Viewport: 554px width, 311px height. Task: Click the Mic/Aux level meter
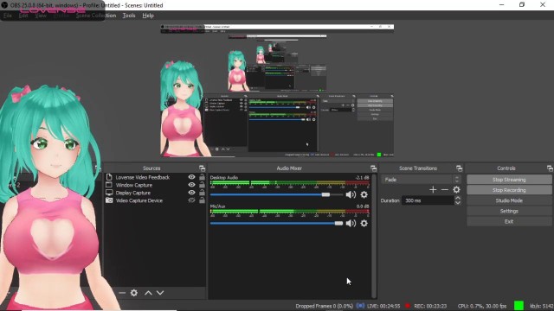pos(290,212)
